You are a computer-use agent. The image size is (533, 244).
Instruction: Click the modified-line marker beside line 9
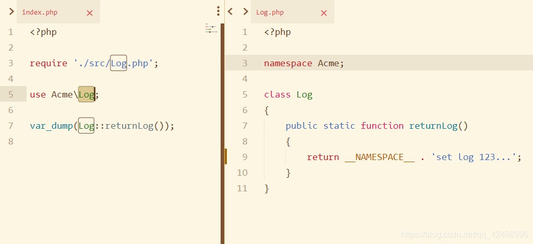tap(226, 156)
